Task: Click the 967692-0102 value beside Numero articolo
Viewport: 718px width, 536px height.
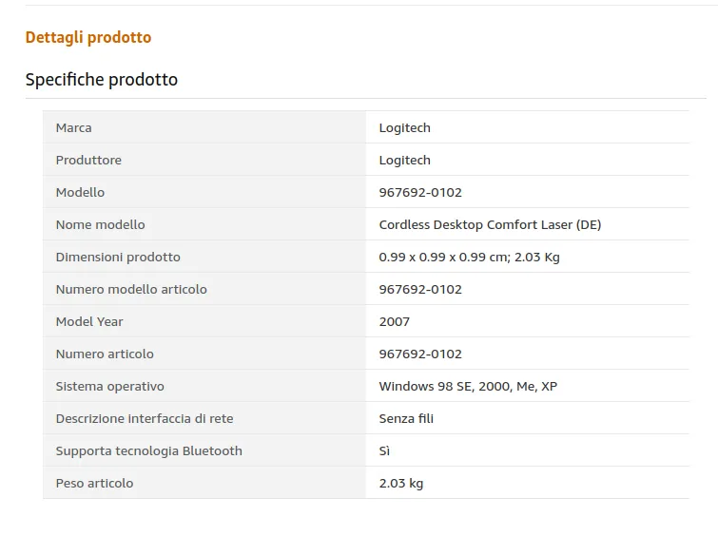Action: click(420, 354)
